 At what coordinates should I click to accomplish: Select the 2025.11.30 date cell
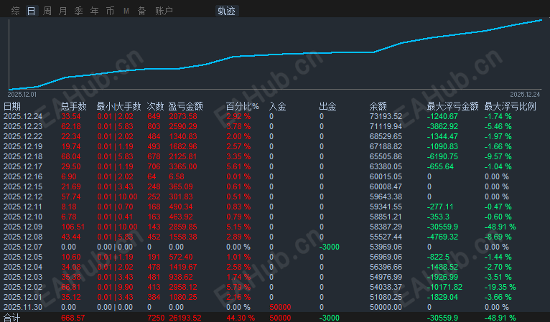(23, 307)
